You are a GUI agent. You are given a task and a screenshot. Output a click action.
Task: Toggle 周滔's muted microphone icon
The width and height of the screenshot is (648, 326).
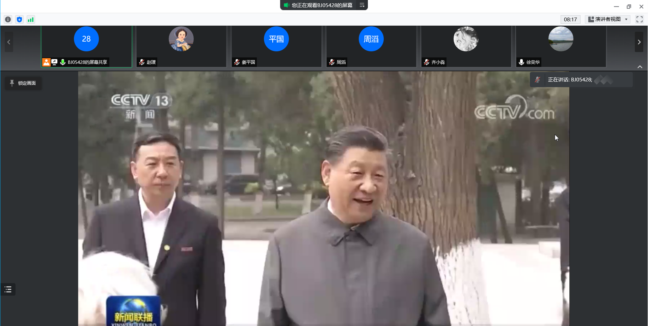click(332, 62)
